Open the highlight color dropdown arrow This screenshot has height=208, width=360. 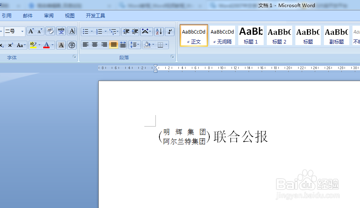point(40,45)
